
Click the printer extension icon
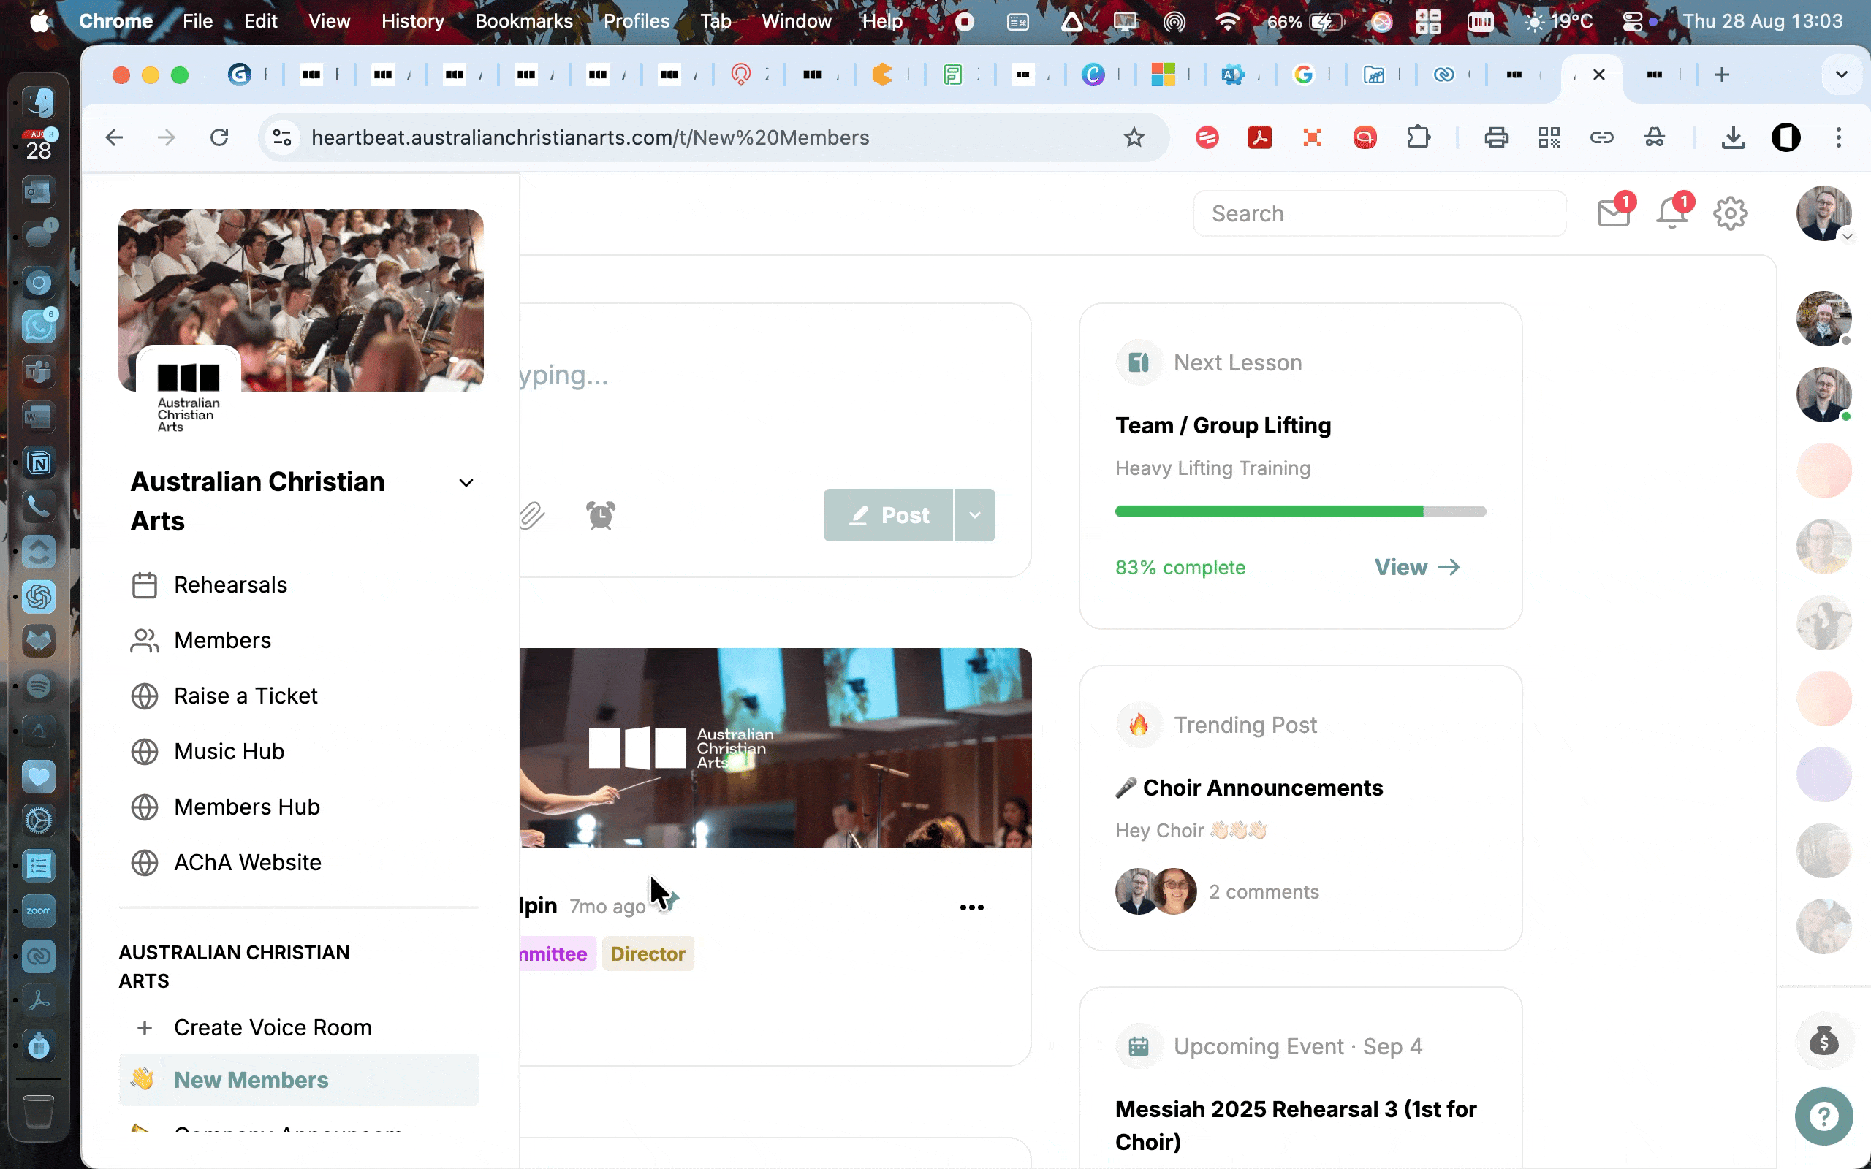[x=1497, y=137]
